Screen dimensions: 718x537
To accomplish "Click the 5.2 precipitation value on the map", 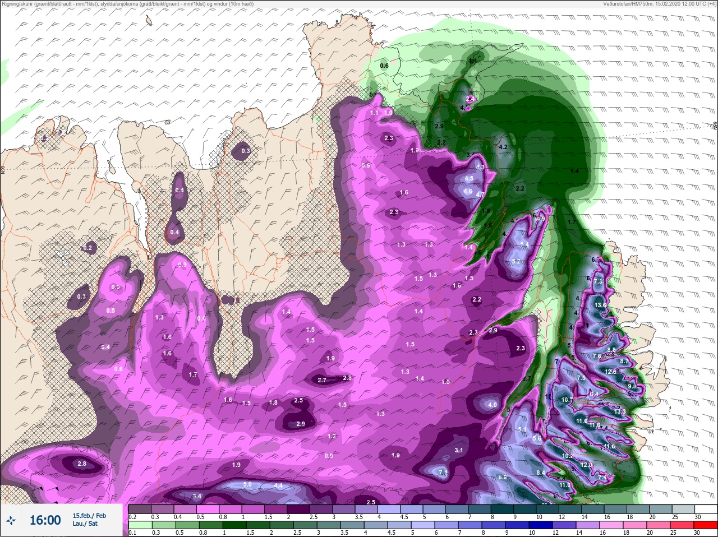I will click(x=517, y=261).
